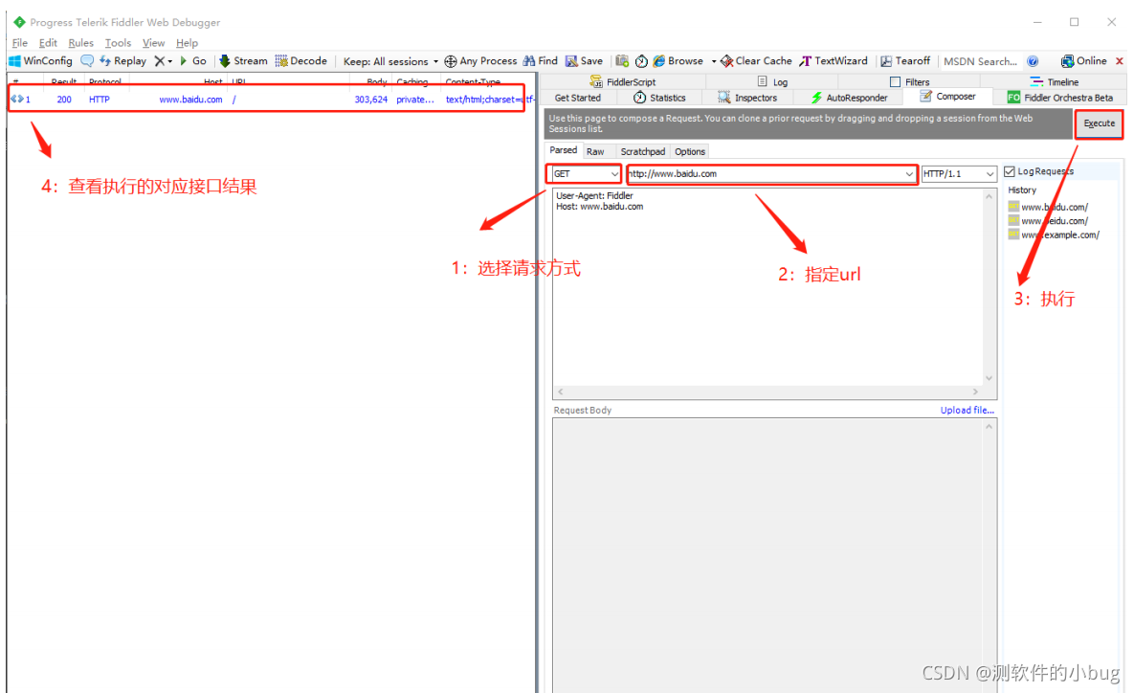Image resolution: width=1134 pixels, height=693 pixels.
Task: Click the blue help question icon
Action: [1033, 61]
